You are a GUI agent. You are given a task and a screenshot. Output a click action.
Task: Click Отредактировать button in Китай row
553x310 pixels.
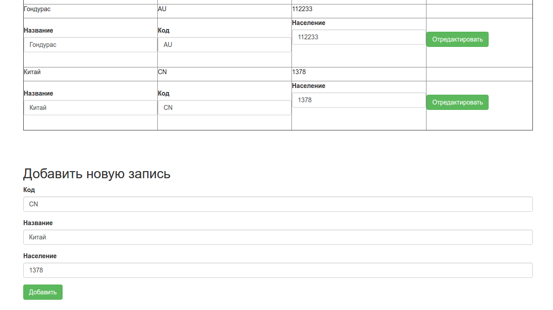457,102
